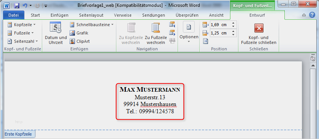
Task: Click the Musterstr.13 address line
Action: click(150, 97)
